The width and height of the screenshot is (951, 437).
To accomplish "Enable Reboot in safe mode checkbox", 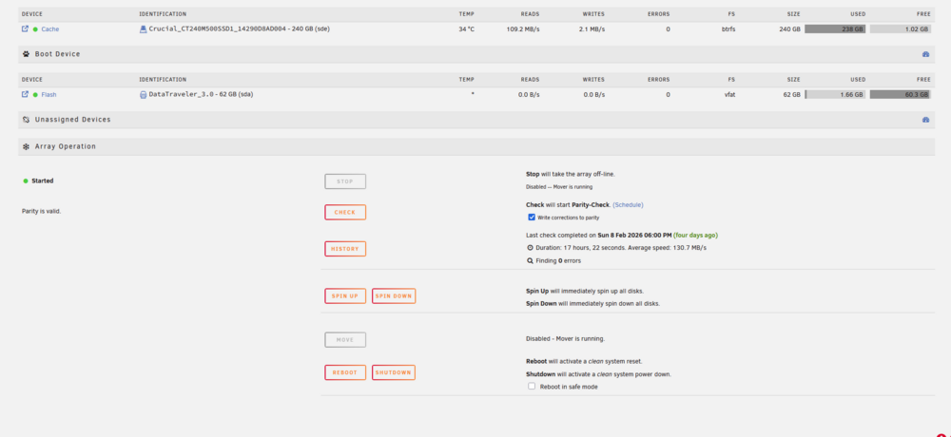I will pos(532,386).
